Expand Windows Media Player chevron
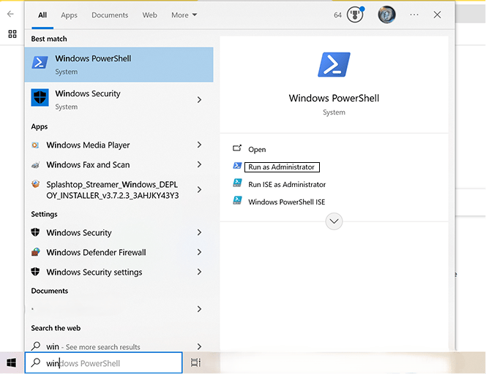The image size is (486, 374). pyautogui.click(x=199, y=145)
